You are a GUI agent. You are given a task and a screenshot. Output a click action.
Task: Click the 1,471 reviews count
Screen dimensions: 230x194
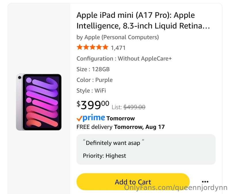coord(118,48)
